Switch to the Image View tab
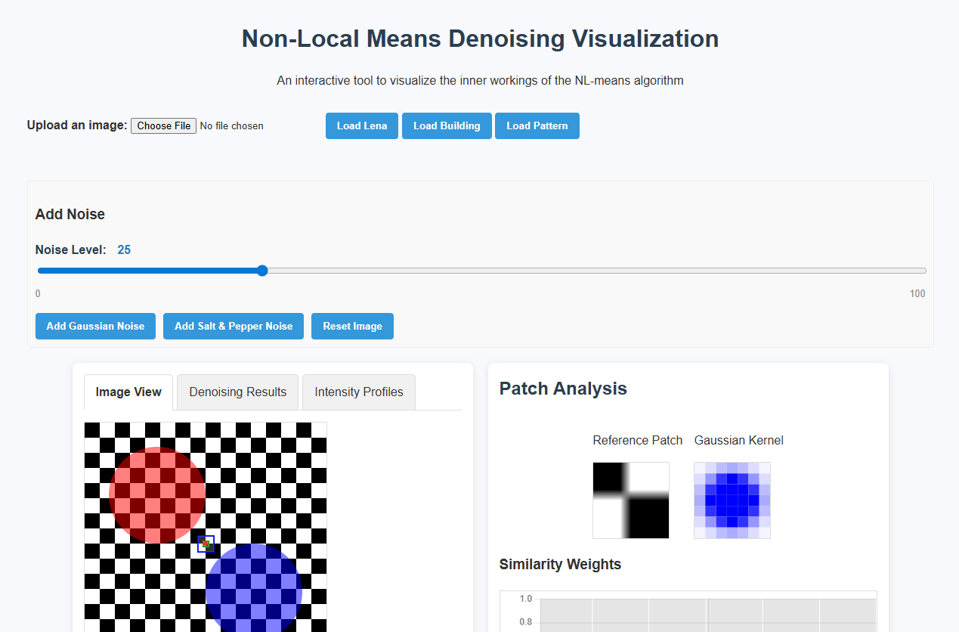959x632 pixels. click(128, 392)
